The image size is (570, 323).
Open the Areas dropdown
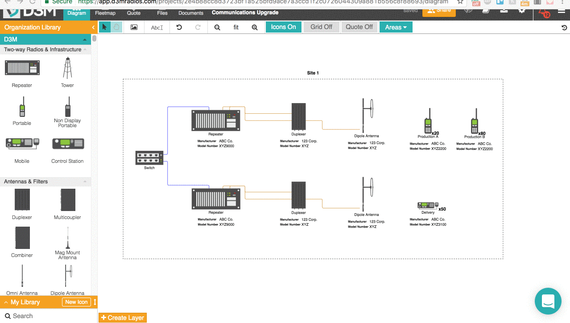pyautogui.click(x=396, y=27)
